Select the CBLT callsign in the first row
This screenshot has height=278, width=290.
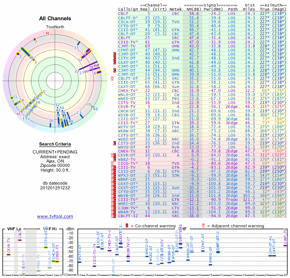click(x=123, y=14)
